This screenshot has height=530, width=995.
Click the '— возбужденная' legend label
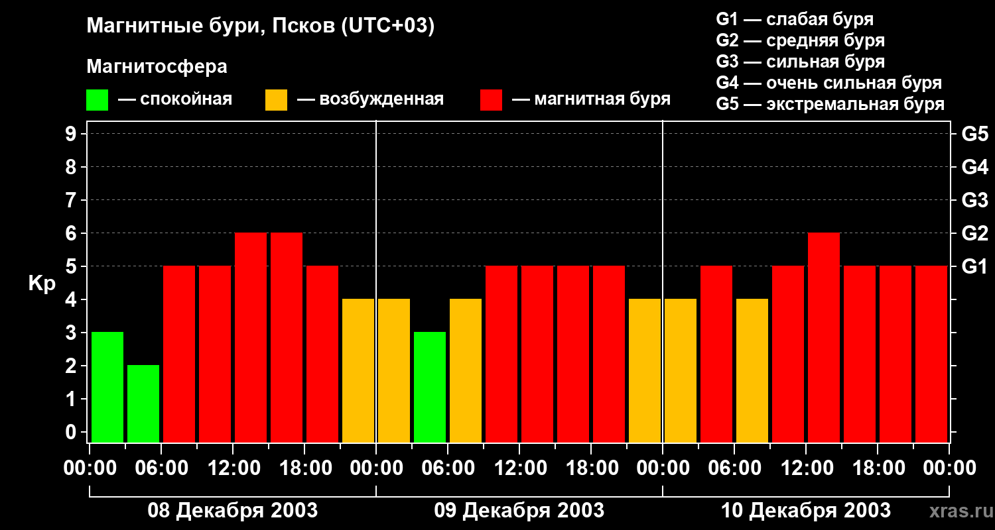click(370, 99)
